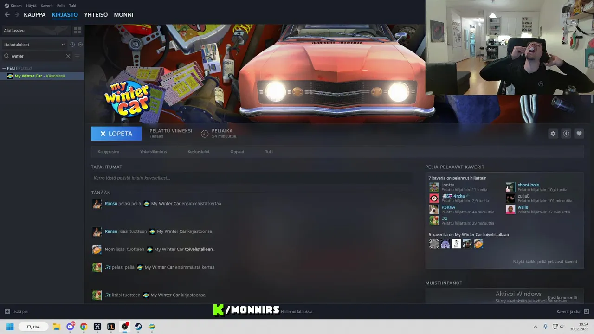Clear the winter search text

[x=68, y=56]
